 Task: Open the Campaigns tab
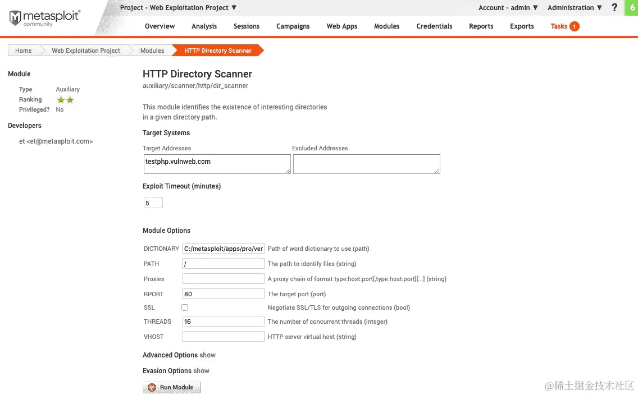pos(293,26)
